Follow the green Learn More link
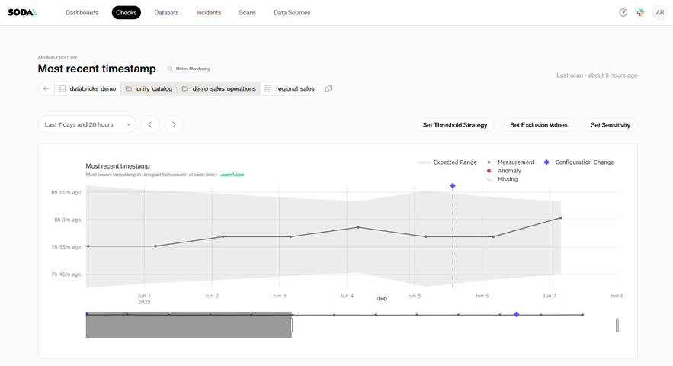This screenshot has height=366, width=673. [x=232, y=175]
